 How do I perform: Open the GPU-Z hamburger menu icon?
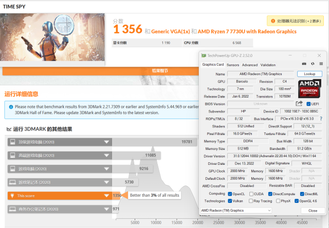[321, 64]
